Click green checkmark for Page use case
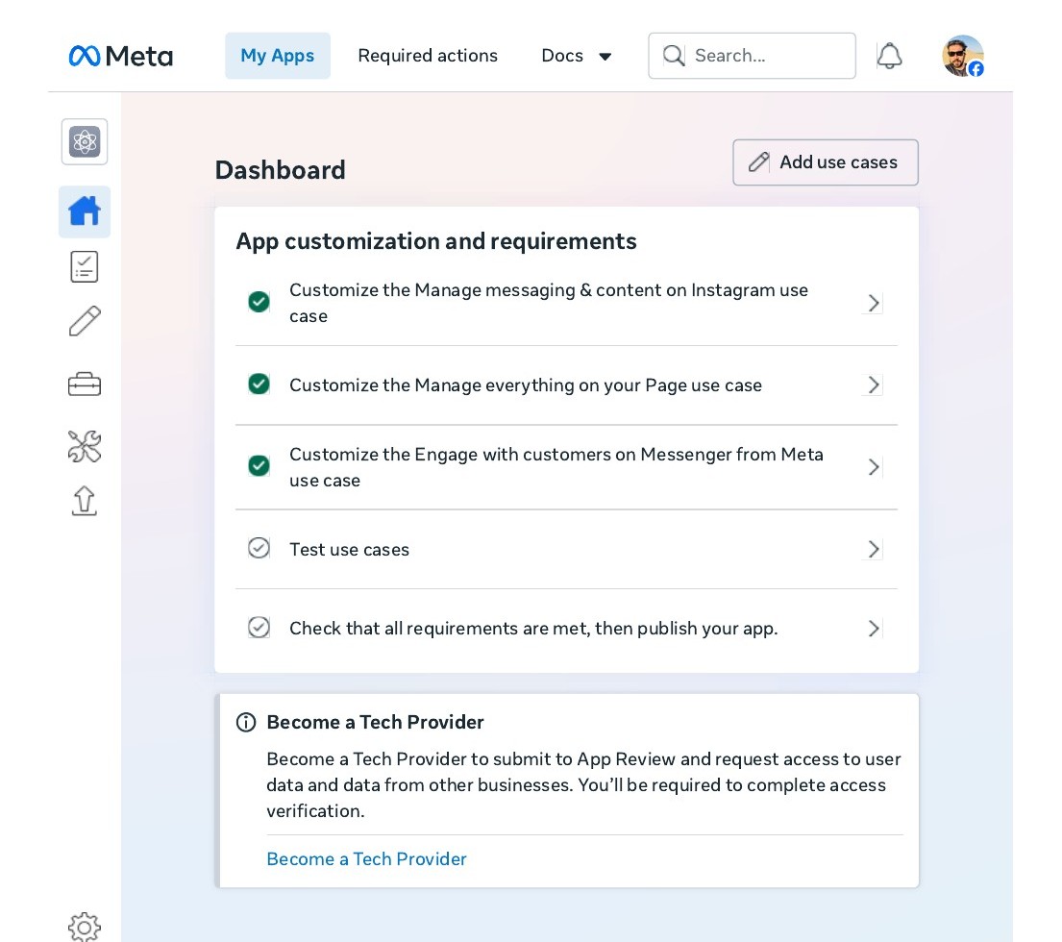 pyautogui.click(x=259, y=384)
